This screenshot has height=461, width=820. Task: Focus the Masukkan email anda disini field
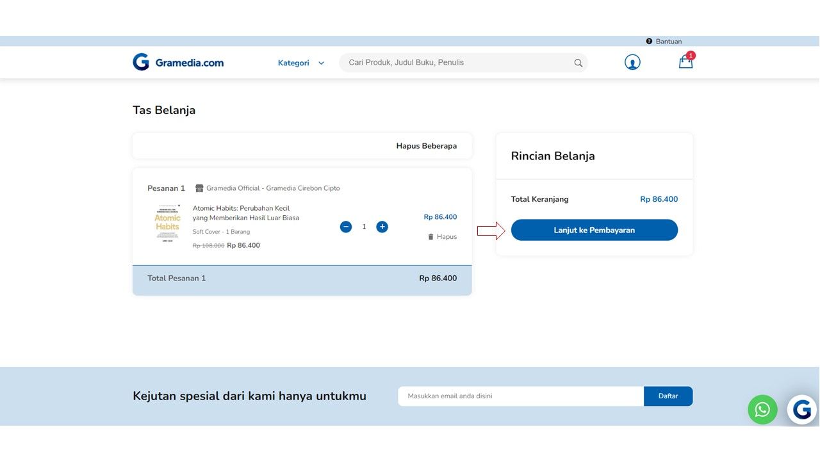[521, 396]
